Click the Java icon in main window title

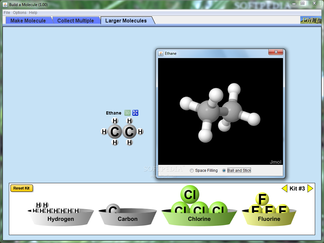click(5, 4)
